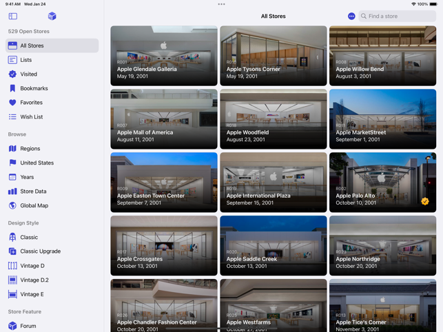The height and width of the screenshot is (332, 443).
Task: Open the Store Data bar chart icon
Action: pyautogui.click(x=12, y=191)
